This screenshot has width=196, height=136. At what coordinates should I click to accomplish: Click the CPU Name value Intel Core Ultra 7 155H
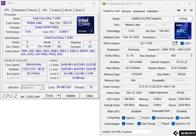tap(47, 18)
